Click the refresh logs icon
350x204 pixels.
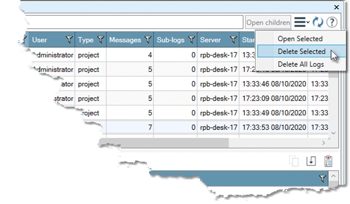click(318, 22)
